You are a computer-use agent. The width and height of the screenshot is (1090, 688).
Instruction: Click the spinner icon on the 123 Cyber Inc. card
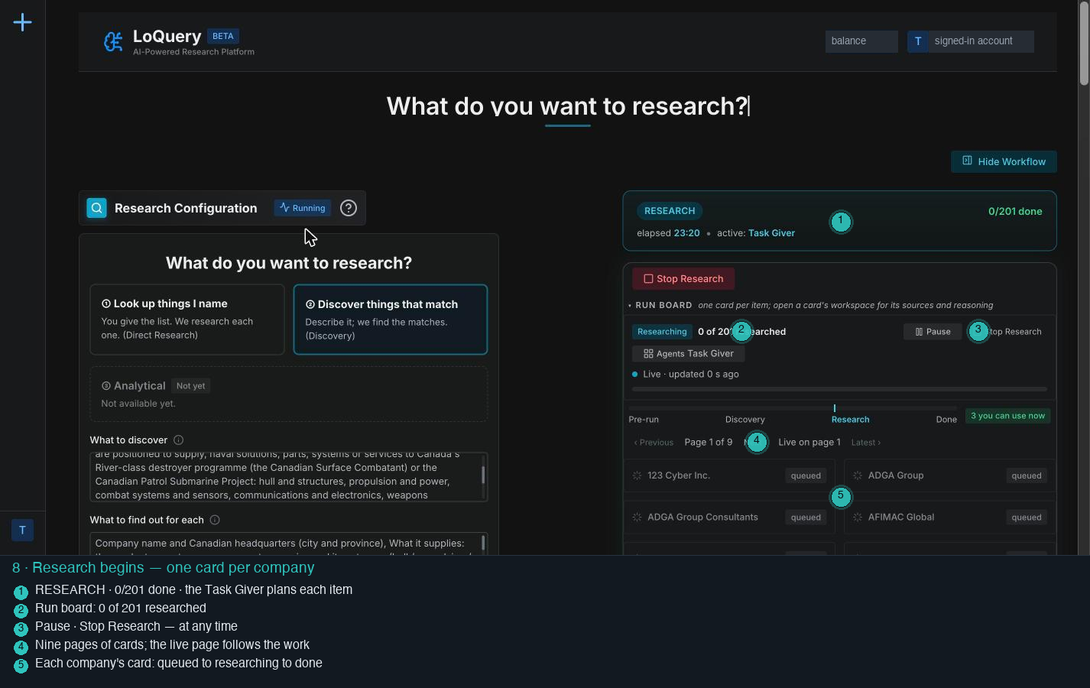(x=637, y=475)
